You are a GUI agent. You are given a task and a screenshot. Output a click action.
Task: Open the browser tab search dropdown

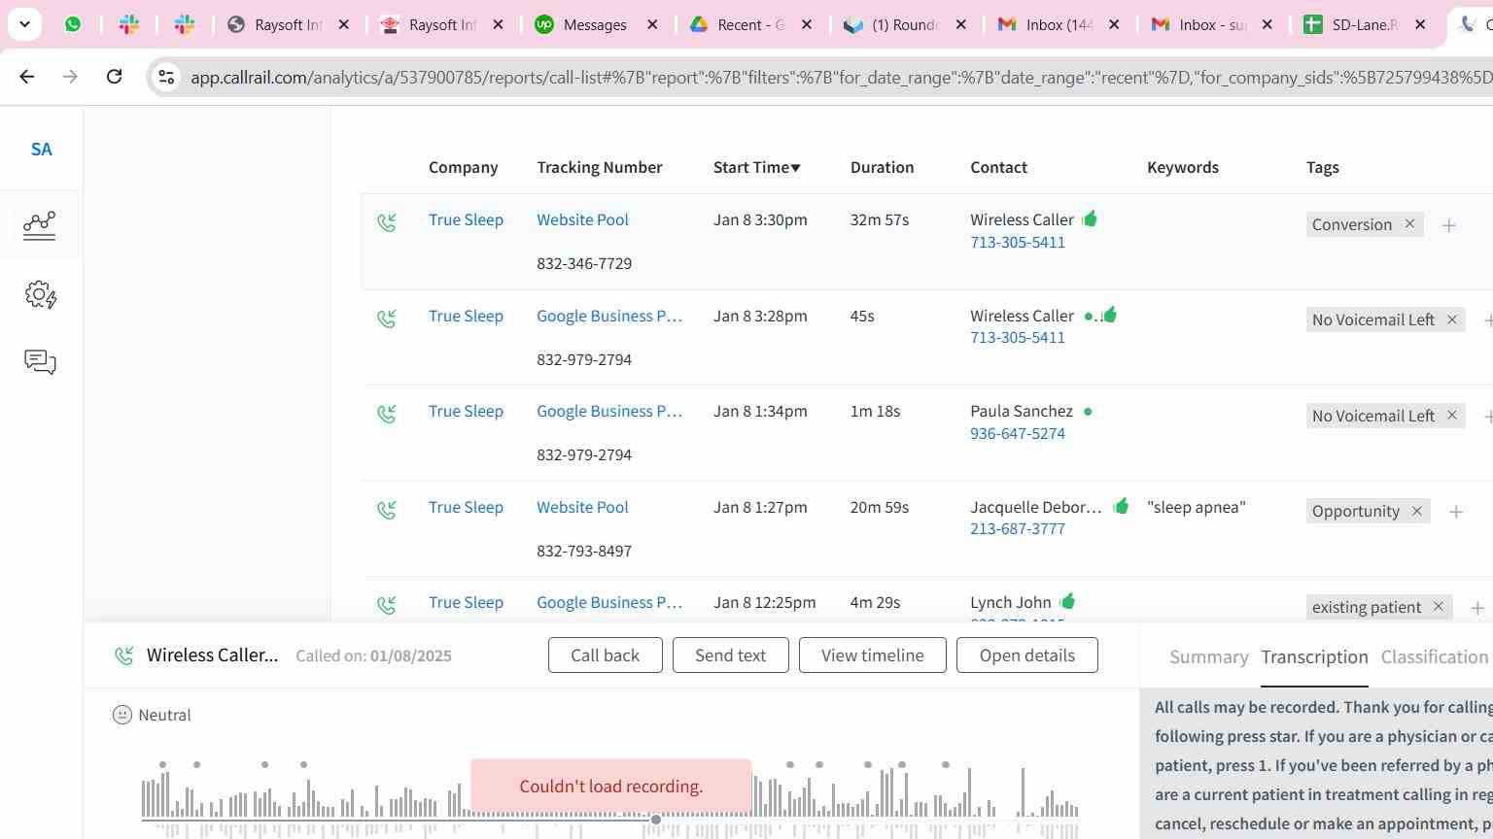click(24, 24)
